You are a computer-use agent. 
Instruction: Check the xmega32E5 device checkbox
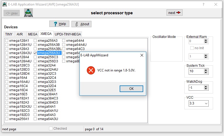pyautogui.click(x=35, y=90)
